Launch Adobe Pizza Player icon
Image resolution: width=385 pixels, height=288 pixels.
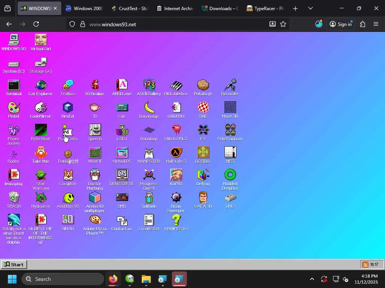point(95,225)
